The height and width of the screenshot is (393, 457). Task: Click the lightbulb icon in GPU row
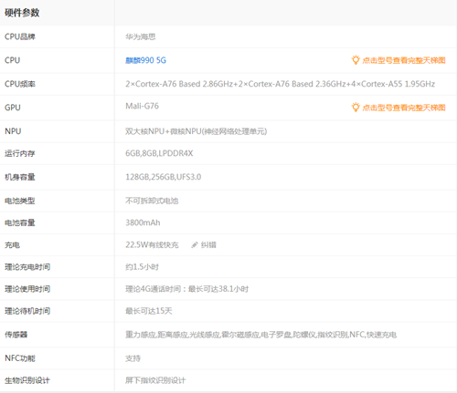click(356, 107)
